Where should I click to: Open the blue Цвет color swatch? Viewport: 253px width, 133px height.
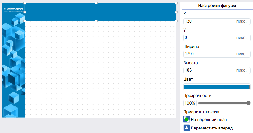point(217,87)
